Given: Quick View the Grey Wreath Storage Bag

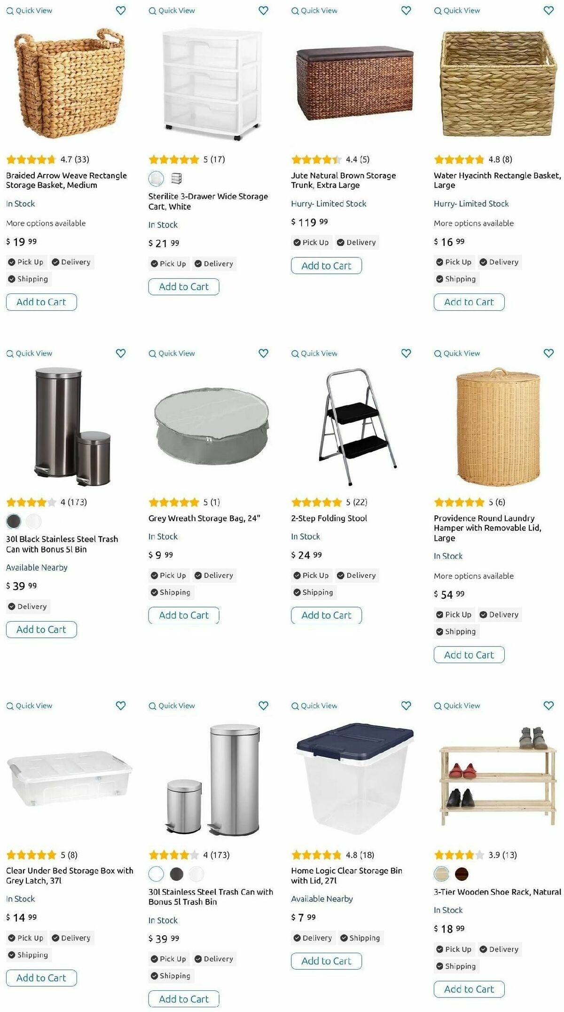Looking at the screenshot, I should 172,353.
